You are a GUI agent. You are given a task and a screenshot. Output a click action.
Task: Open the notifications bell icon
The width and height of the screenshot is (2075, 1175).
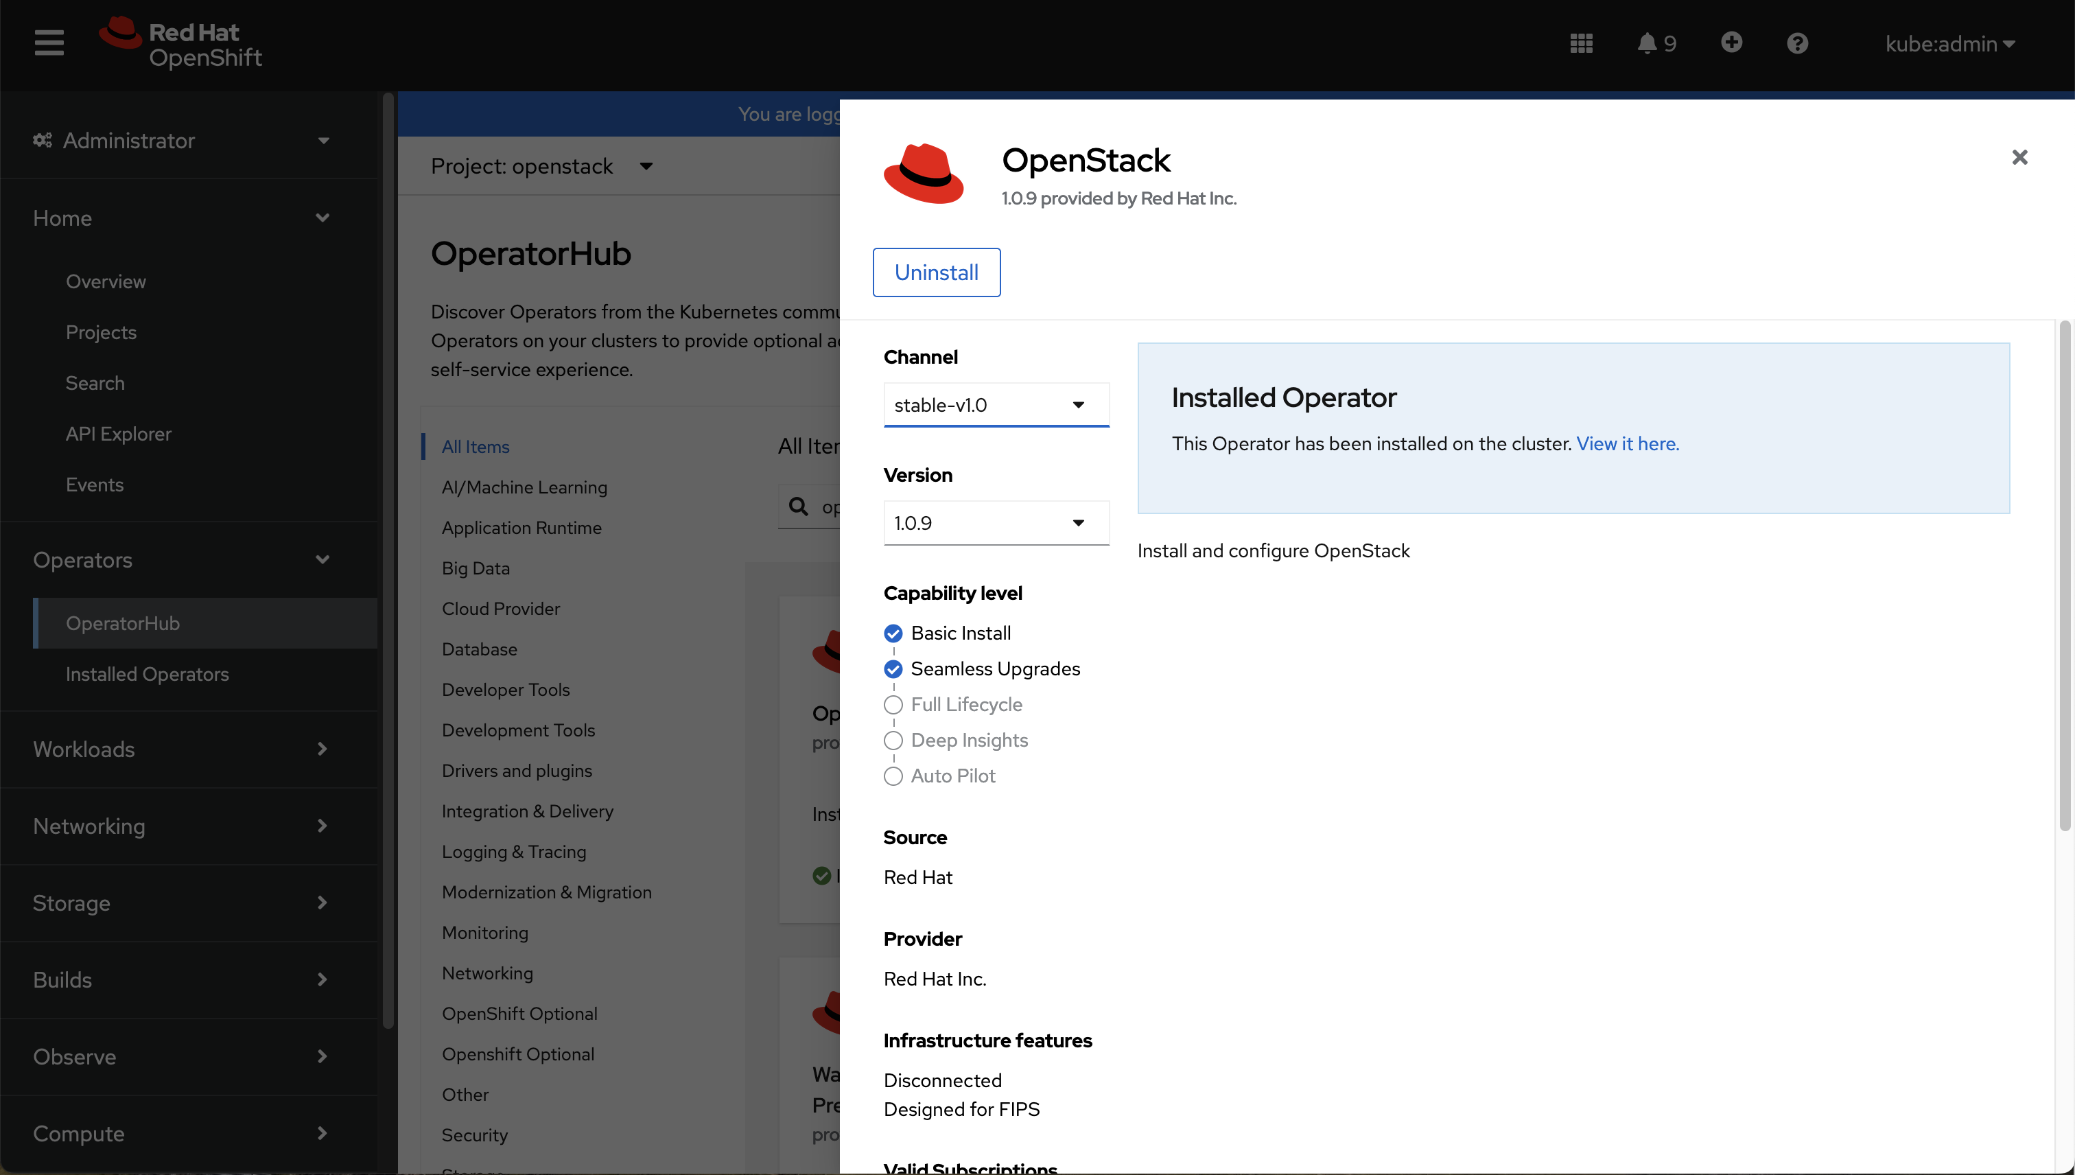1648,43
